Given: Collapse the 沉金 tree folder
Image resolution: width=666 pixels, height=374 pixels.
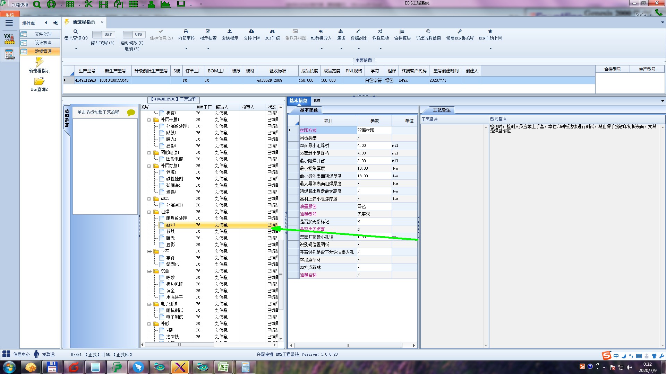Looking at the screenshot, I should tap(149, 271).
